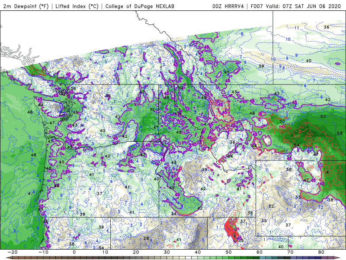Click the 20 label on the color scale
The image size is (346, 260).
pyautogui.click(x=136, y=252)
